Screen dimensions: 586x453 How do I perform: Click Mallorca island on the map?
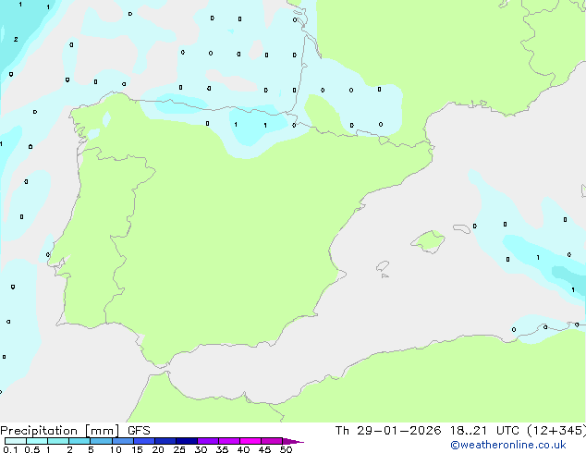click(428, 241)
